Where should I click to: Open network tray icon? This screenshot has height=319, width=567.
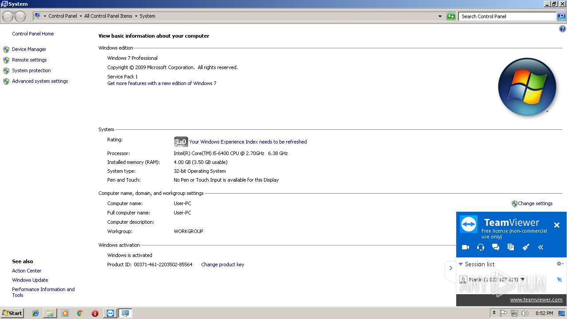(x=514, y=313)
